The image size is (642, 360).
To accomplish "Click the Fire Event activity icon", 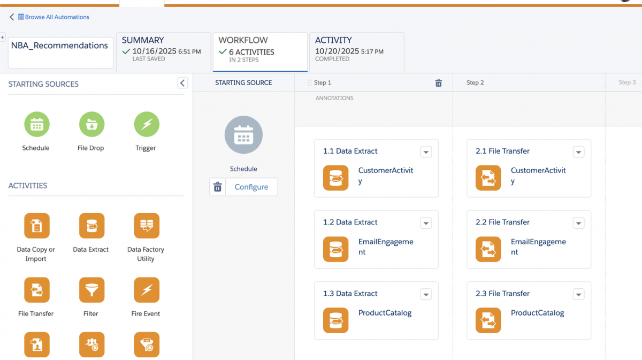I will tap(146, 290).
